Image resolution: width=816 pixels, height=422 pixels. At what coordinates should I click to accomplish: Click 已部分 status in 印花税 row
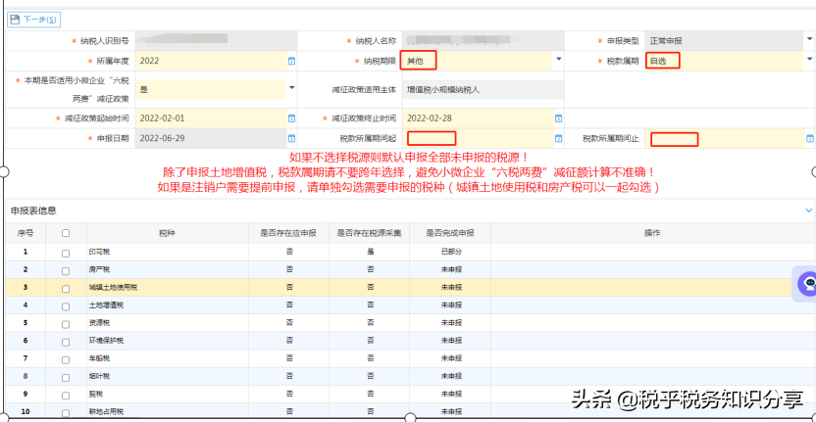coord(451,252)
